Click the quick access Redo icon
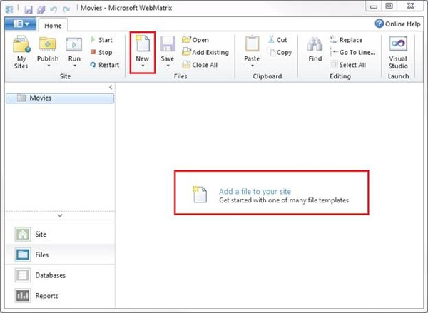 [66, 9]
